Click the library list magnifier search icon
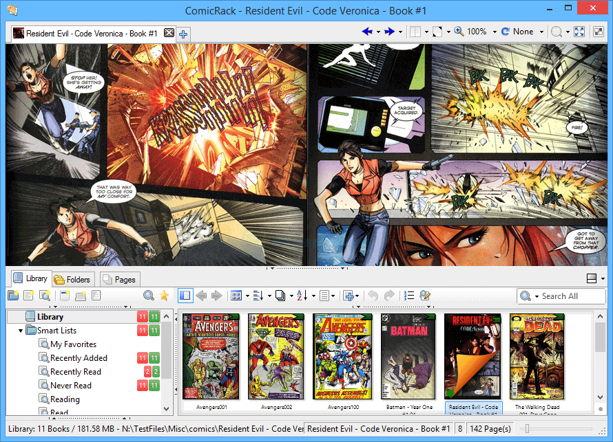 click(x=149, y=296)
